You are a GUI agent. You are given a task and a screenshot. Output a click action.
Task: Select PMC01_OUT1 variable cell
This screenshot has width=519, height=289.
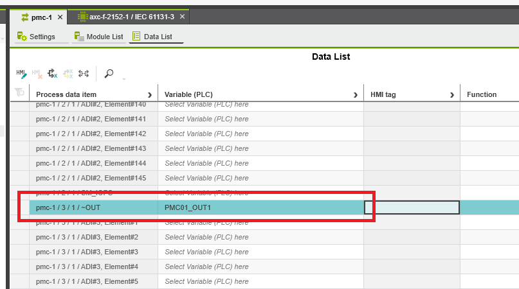260,207
